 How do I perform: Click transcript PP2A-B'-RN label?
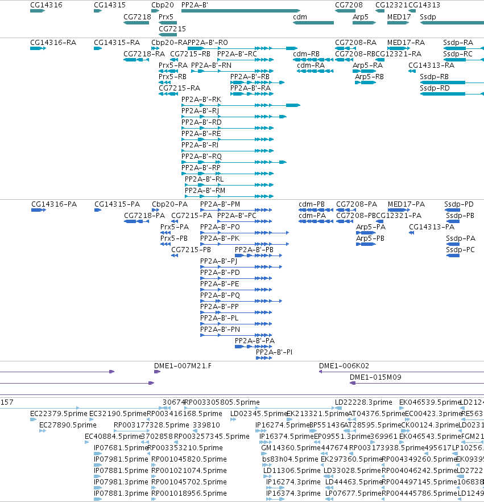click(x=211, y=65)
